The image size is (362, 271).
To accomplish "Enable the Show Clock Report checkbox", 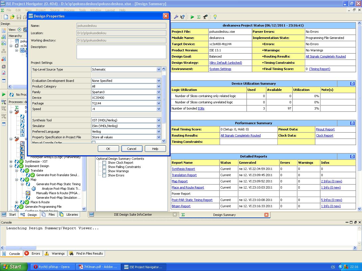I will tap(104, 163).
